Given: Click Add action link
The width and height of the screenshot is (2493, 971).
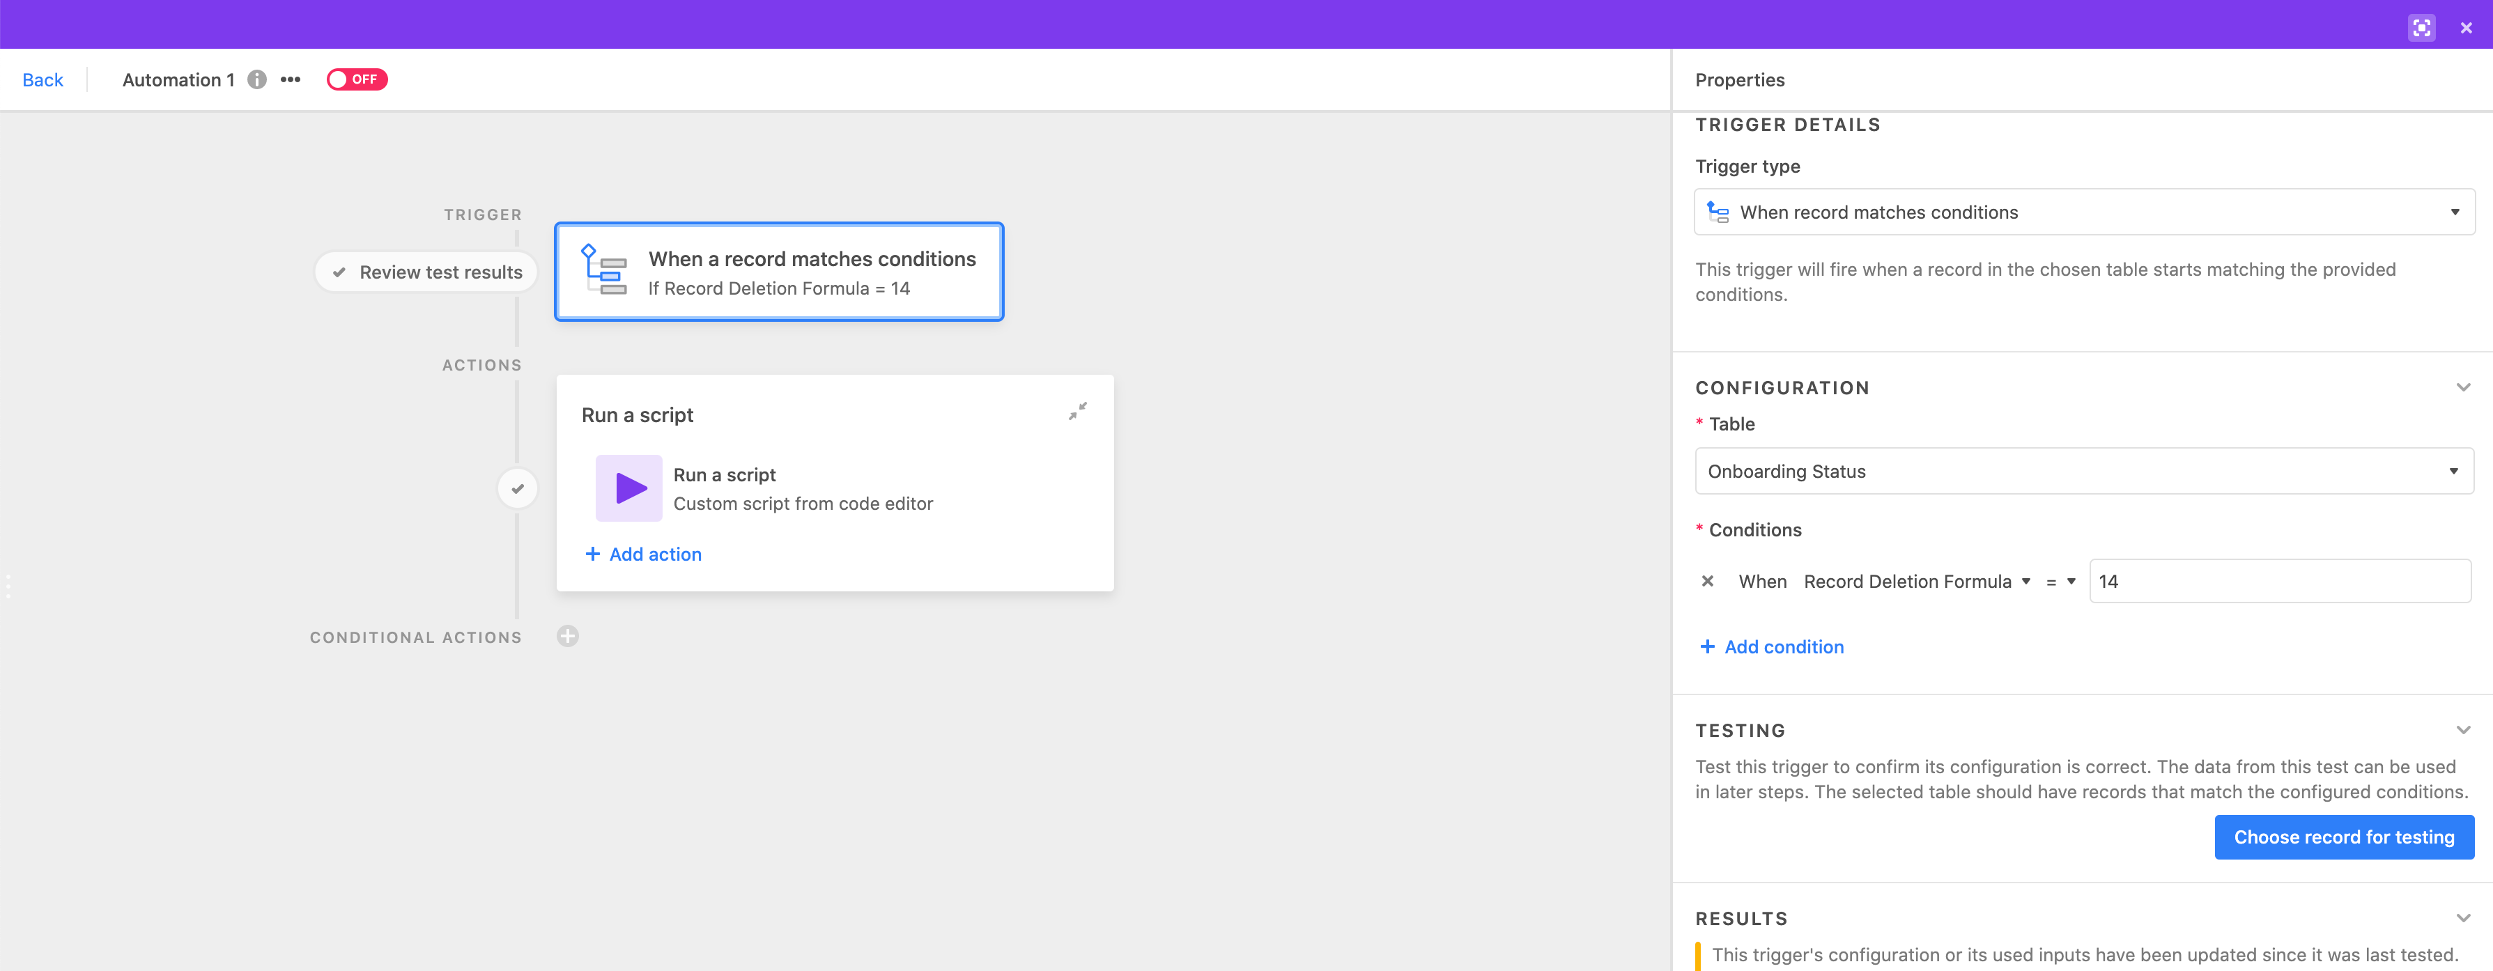Looking at the screenshot, I should coord(644,554).
